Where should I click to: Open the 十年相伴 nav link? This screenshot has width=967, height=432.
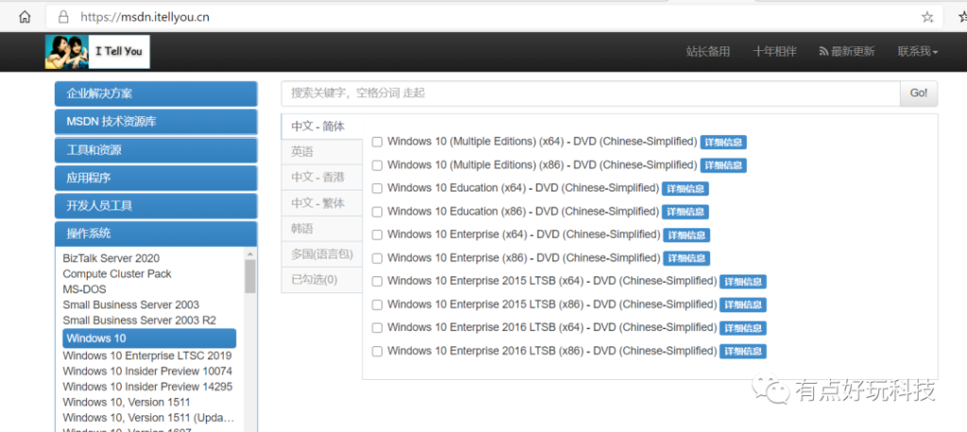tap(774, 52)
